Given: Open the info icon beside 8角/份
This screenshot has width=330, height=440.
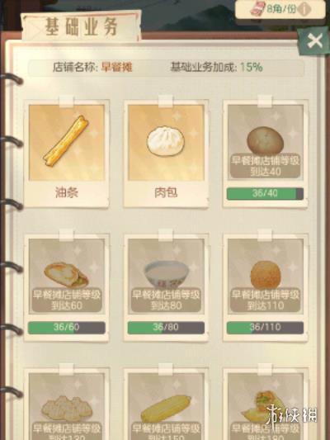Looking at the screenshot, I should coord(304,10).
